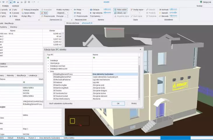Switch to the WERSJE ribbon tab
Image resolution: width=213 pixels, height=140 pixels.
point(16,6)
